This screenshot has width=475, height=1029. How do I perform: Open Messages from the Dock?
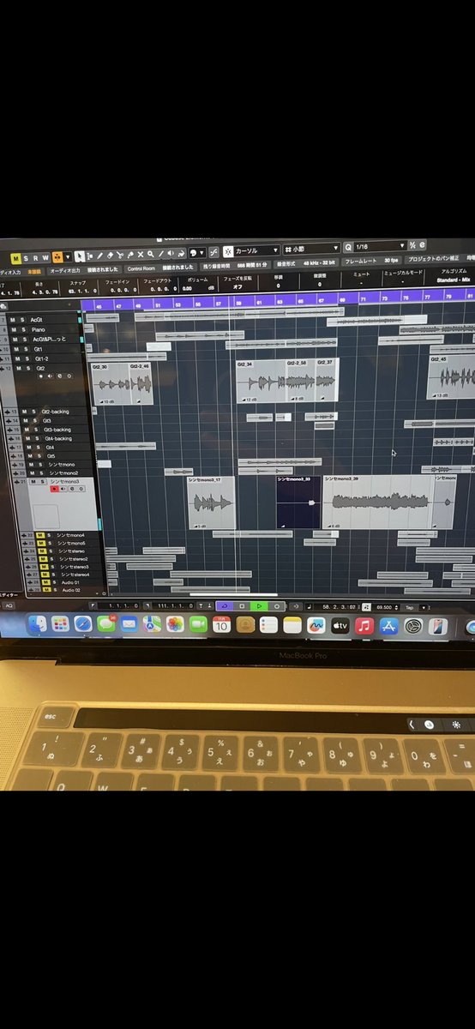tap(105, 625)
